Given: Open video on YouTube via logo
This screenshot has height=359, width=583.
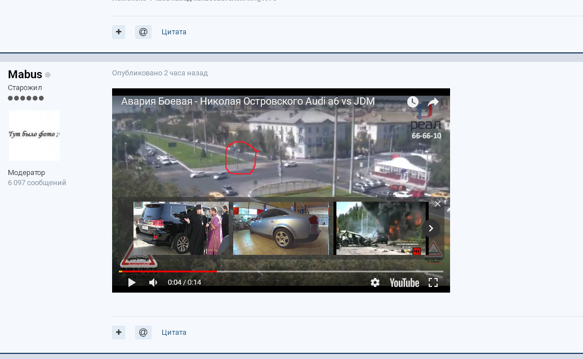Looking at the screenshot, I should click(404, 282).
